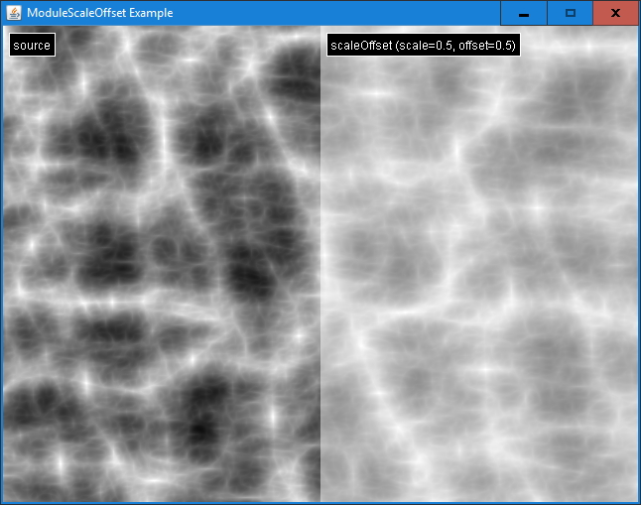Click the top-right corner of scaleOffset image
Viewport: 641px width, 505px height.
[x=635, y=30]
